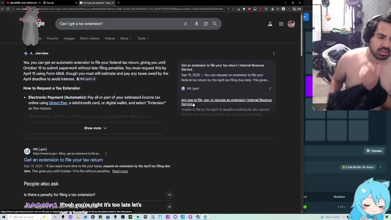Open the IRS source card title link
Image resolution: width=391 pixels, height=220 pixels.
click(x=223, y=67)
